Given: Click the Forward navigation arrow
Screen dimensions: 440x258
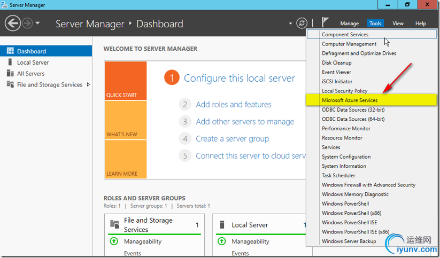Looking at the screenshot, I should pos(27,23).
